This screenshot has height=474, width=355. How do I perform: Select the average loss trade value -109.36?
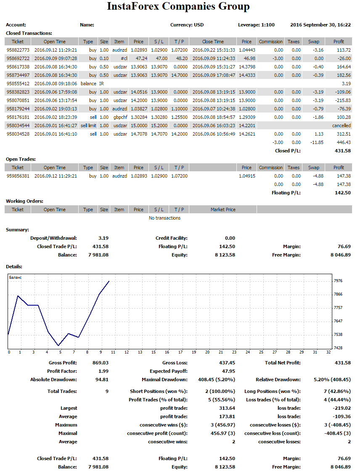tap(342, 416)
